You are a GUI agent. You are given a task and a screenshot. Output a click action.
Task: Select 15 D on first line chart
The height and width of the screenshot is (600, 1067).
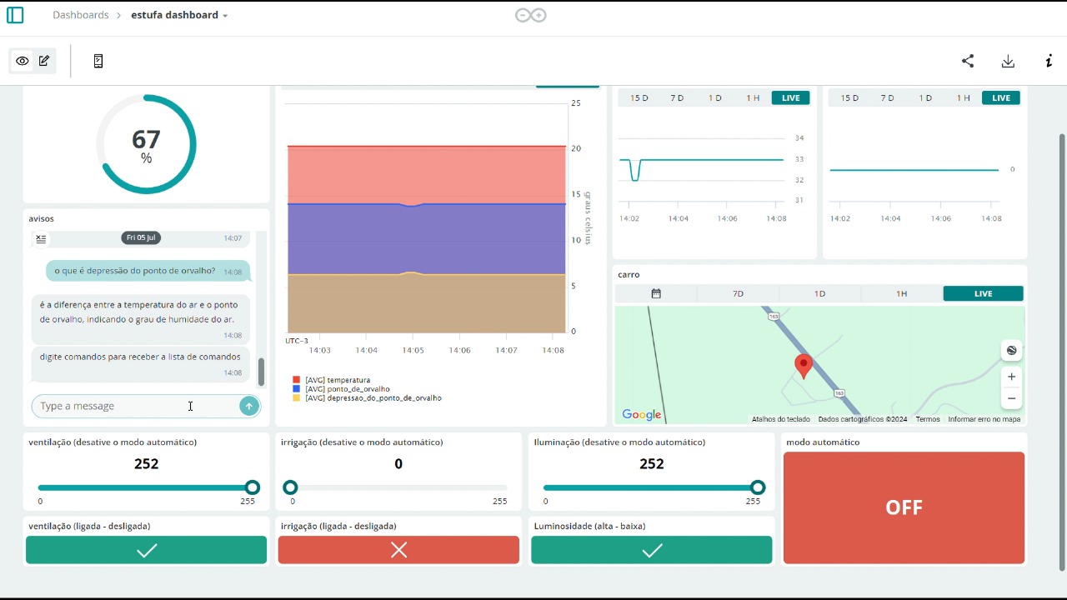(639, 98)
